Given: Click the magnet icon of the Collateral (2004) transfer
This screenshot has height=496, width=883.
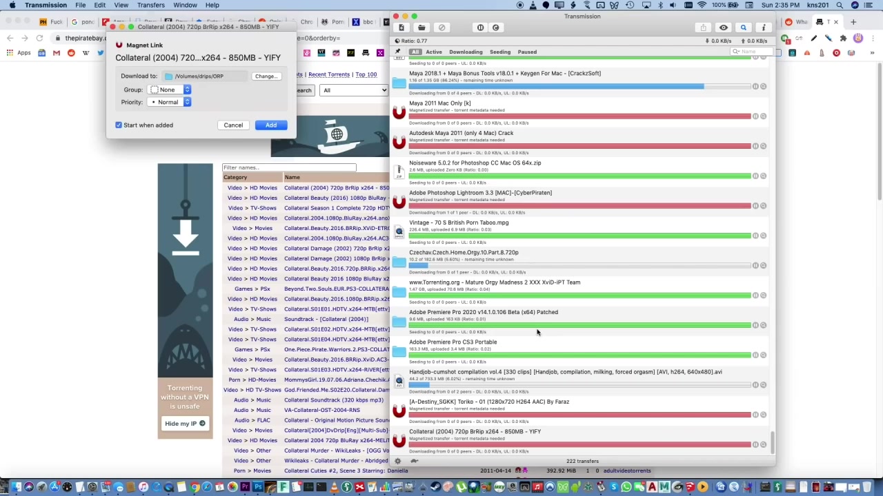Looking at the screenshot, I should coord(399,441).
